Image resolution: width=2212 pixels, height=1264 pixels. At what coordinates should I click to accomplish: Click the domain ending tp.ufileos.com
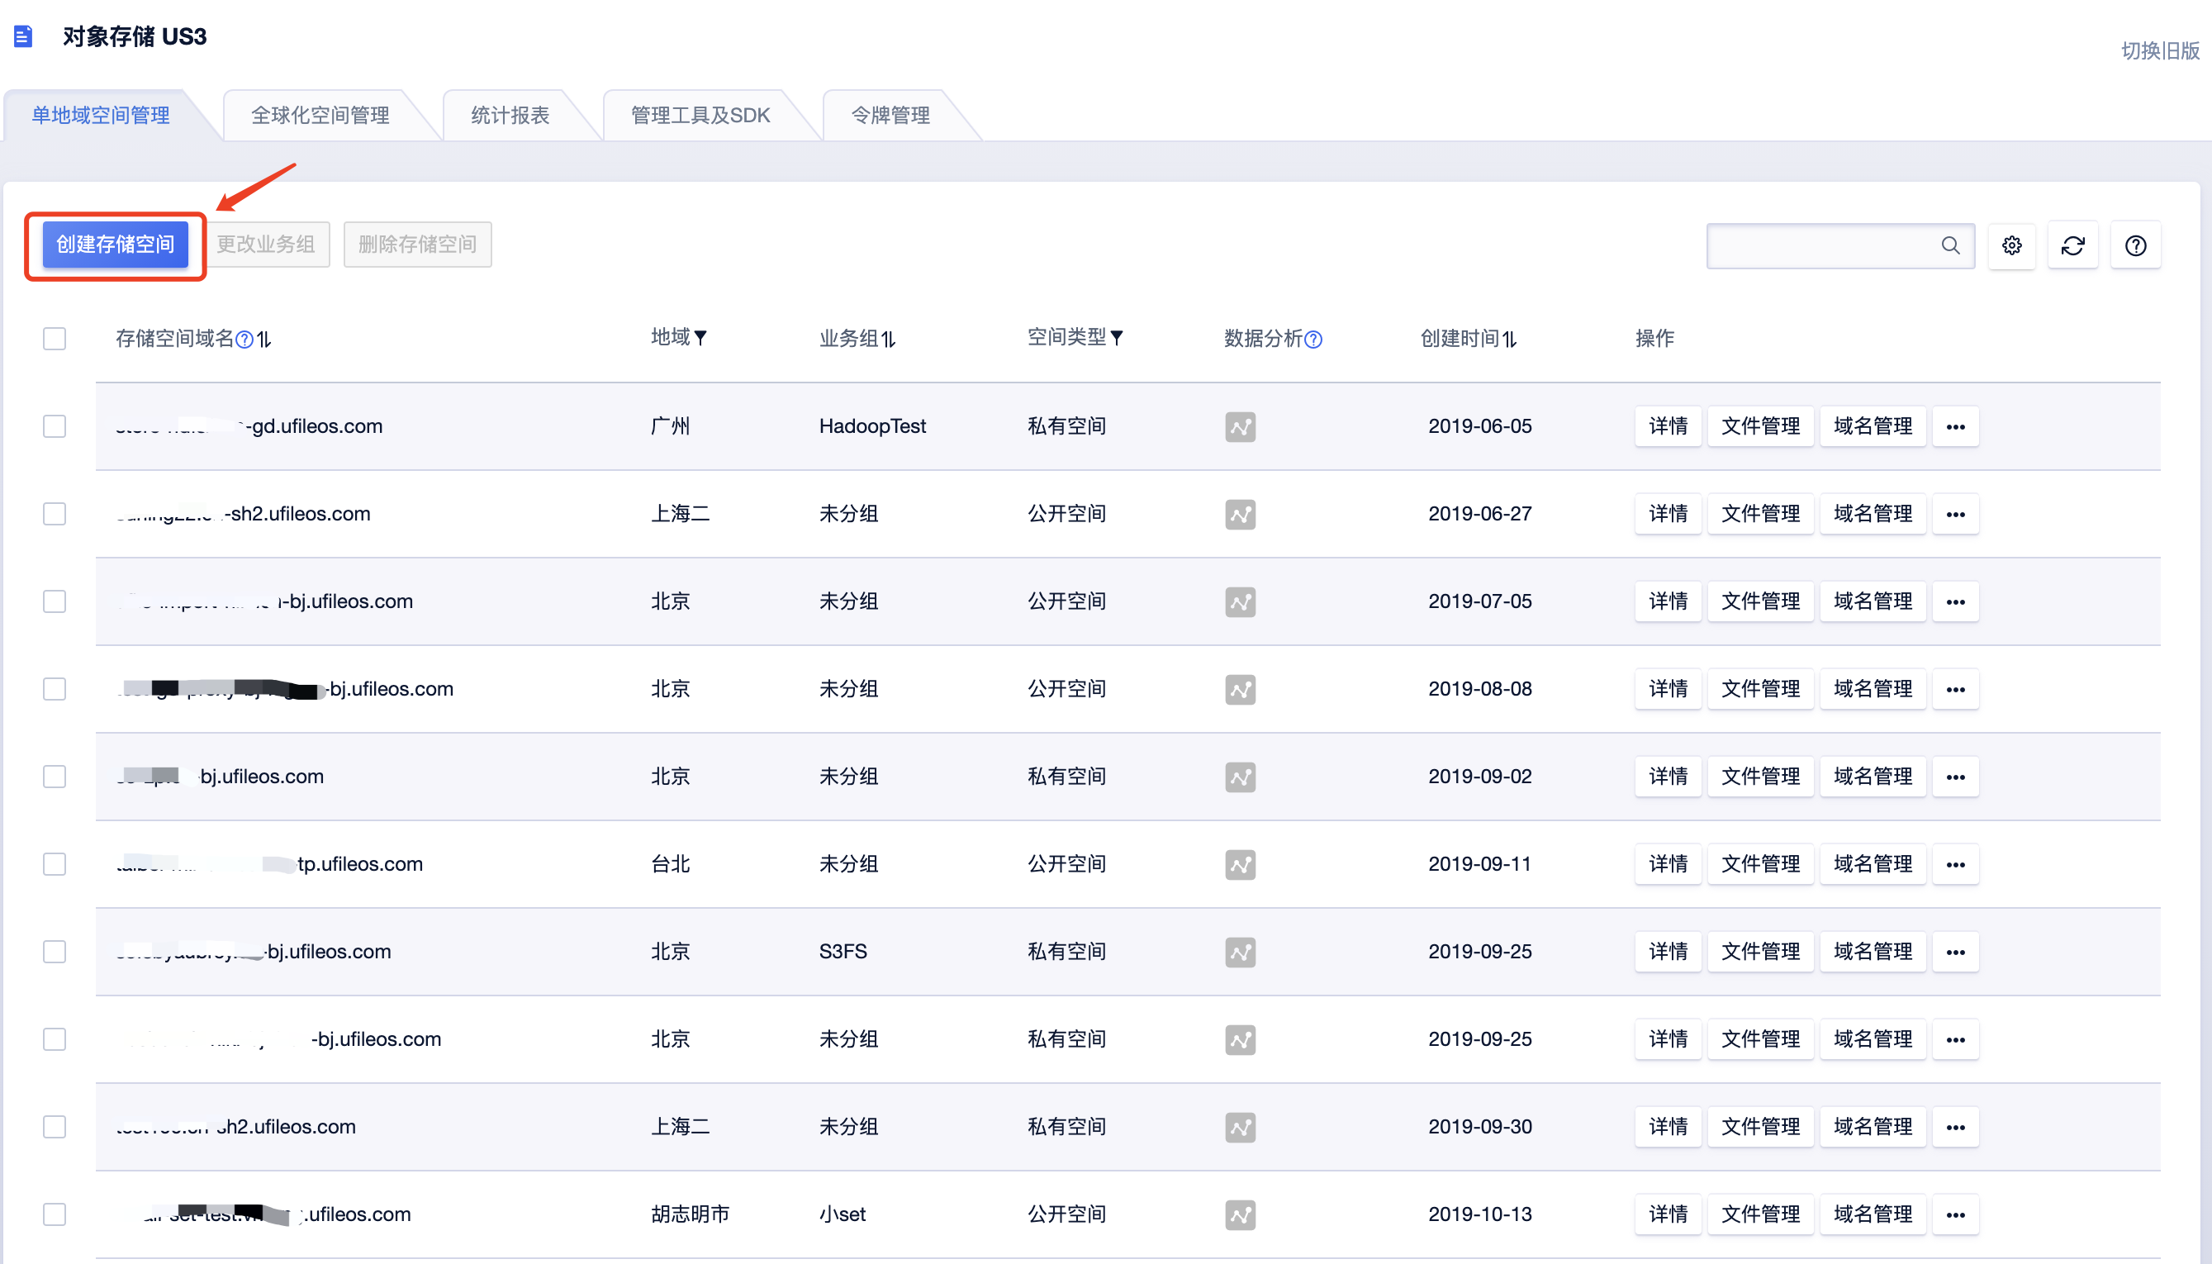[270, 864]
